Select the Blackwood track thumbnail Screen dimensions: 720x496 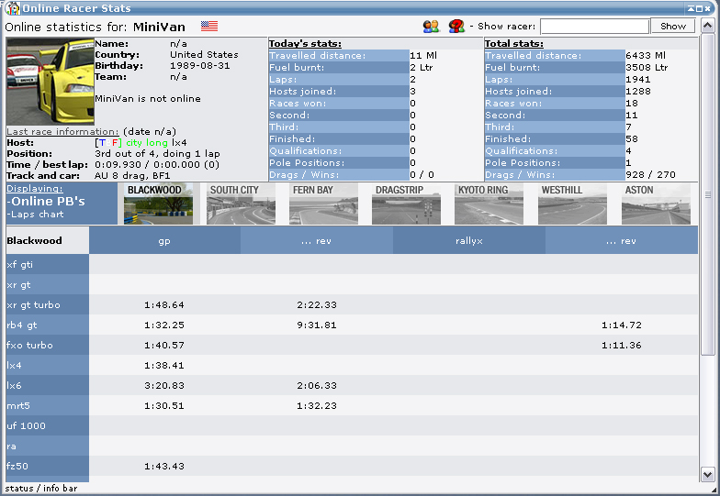point(158,204)
